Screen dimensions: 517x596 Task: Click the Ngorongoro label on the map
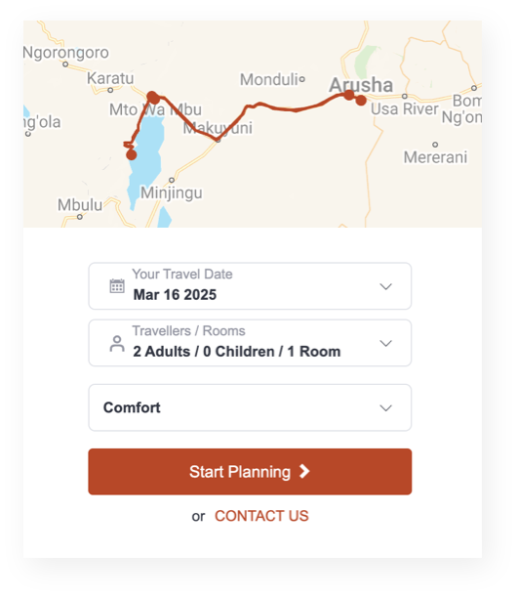pyautogui.click(x=66, y=53)
